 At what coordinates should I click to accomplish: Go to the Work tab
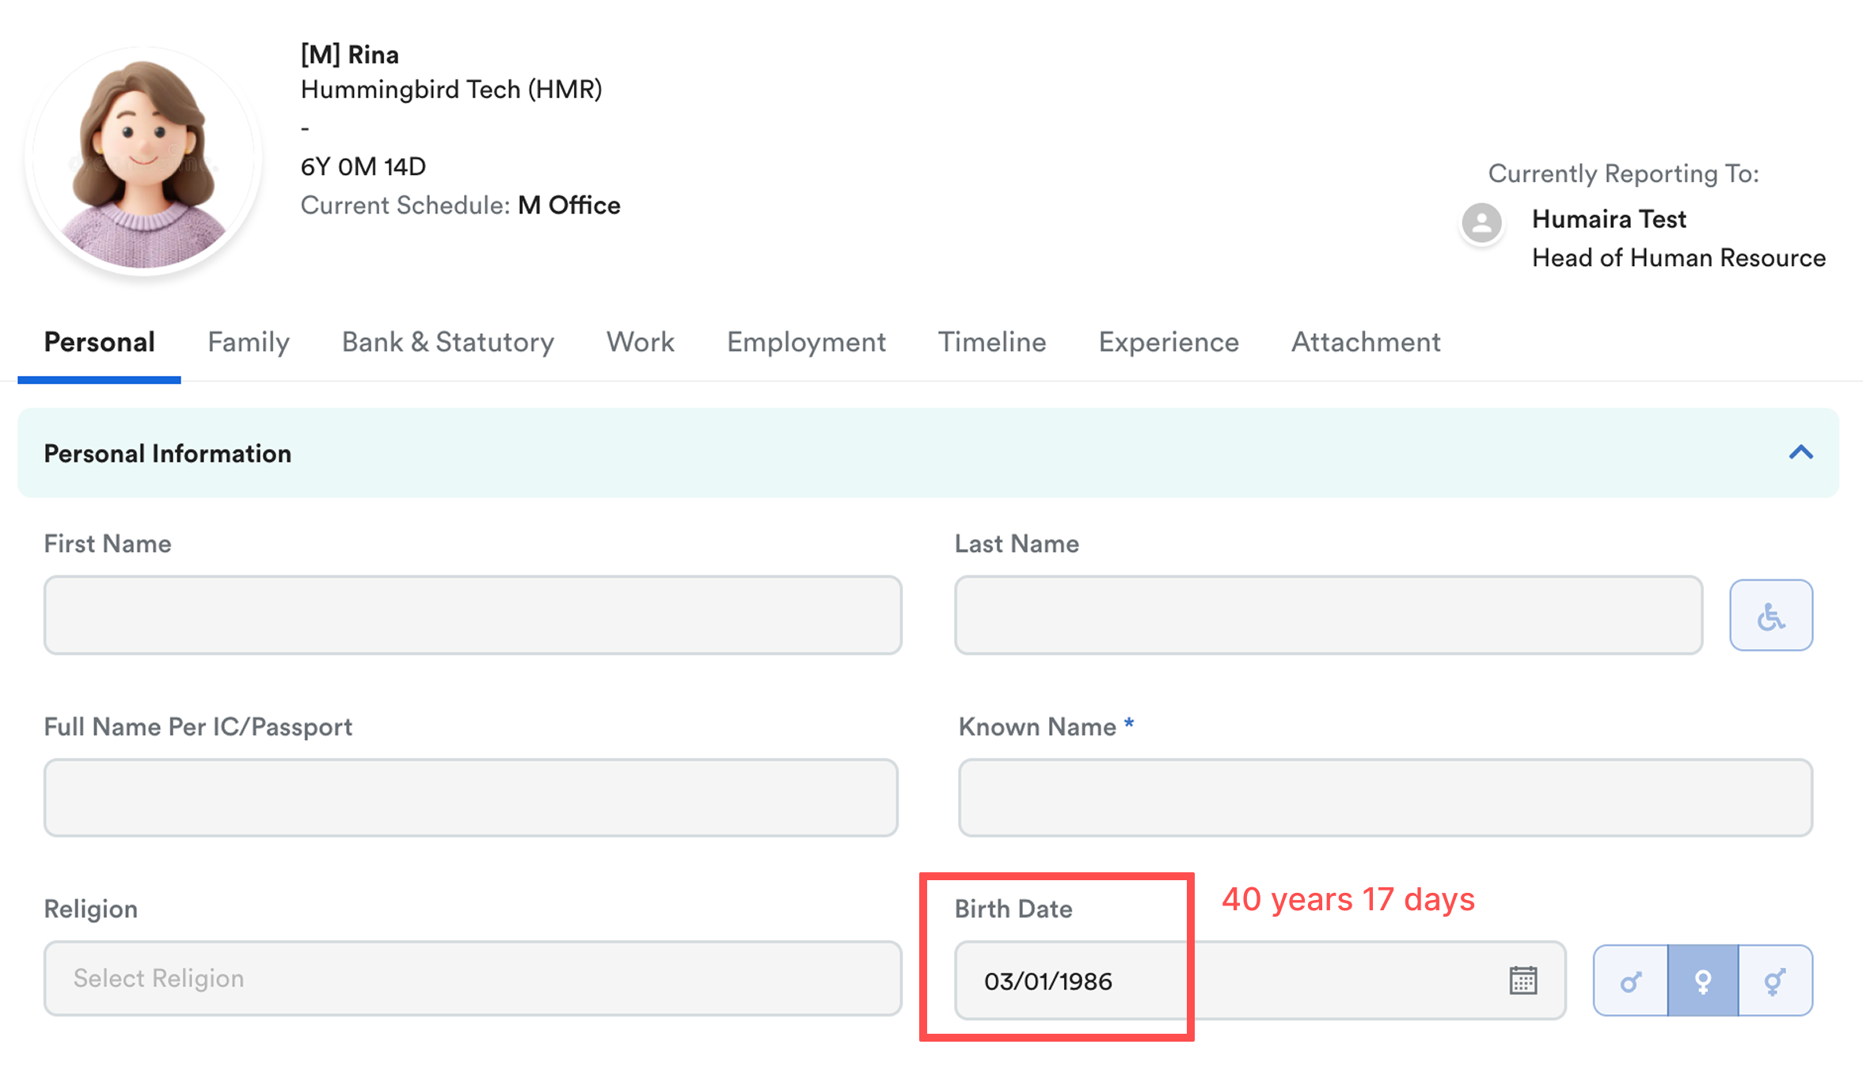click(640, 342)
